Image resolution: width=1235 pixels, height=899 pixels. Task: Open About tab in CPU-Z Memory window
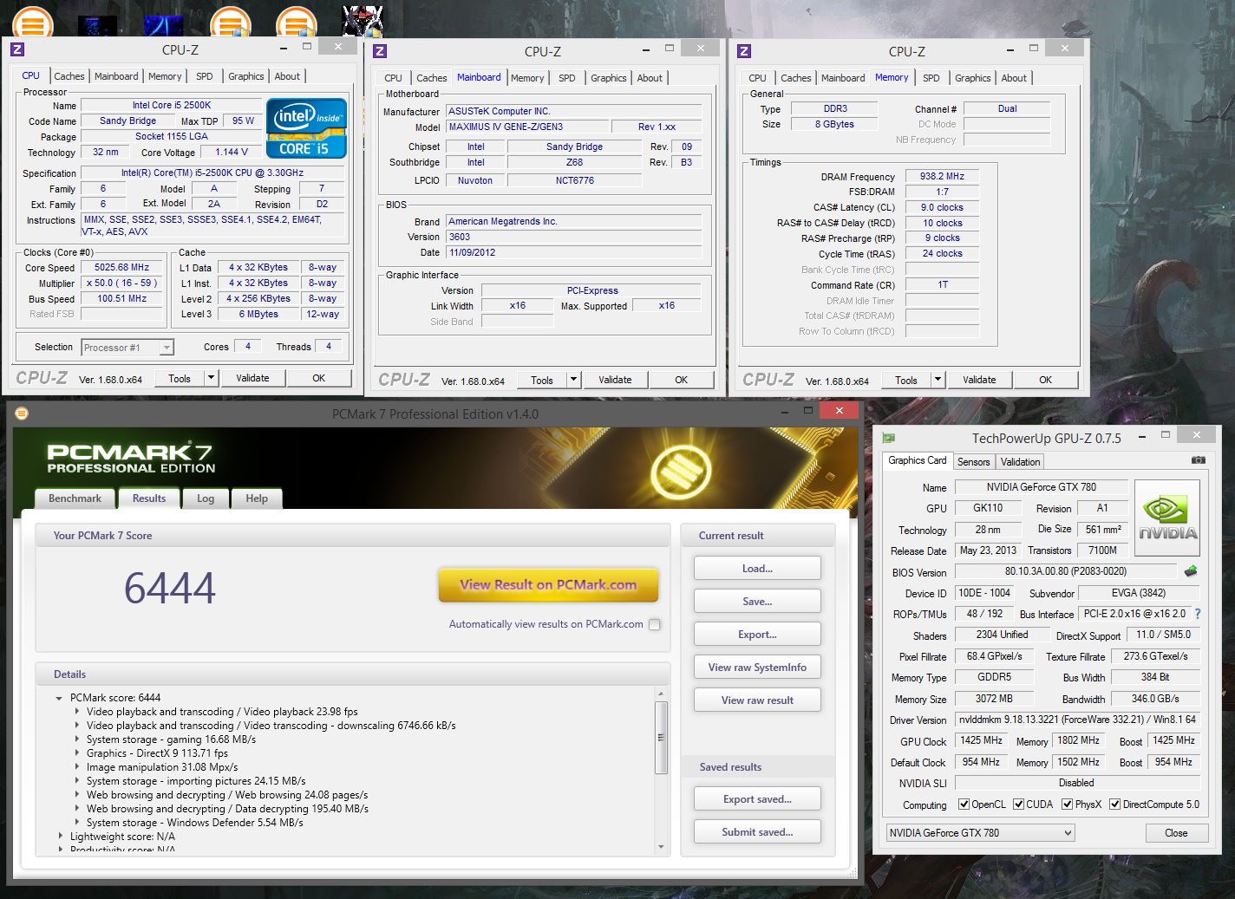(x=1014, y=78)
